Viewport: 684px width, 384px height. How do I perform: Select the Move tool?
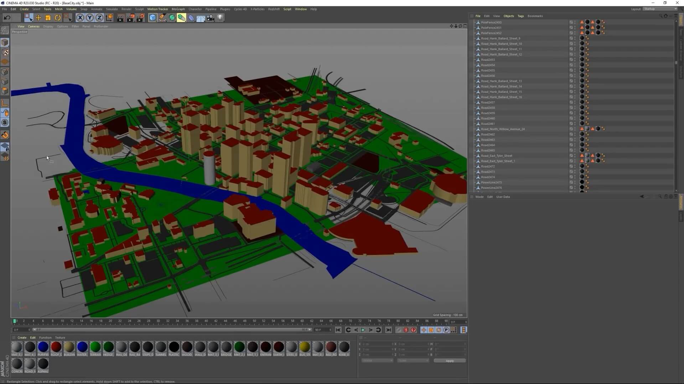point(38,18)
